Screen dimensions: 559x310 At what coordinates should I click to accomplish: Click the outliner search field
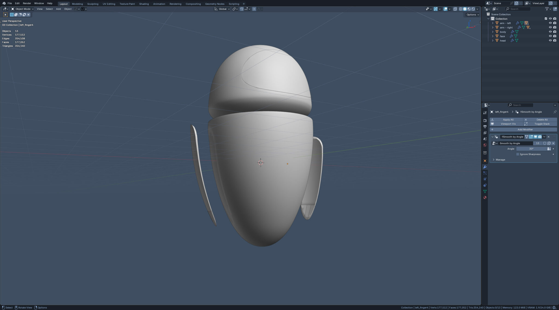(x=519, y=9)
